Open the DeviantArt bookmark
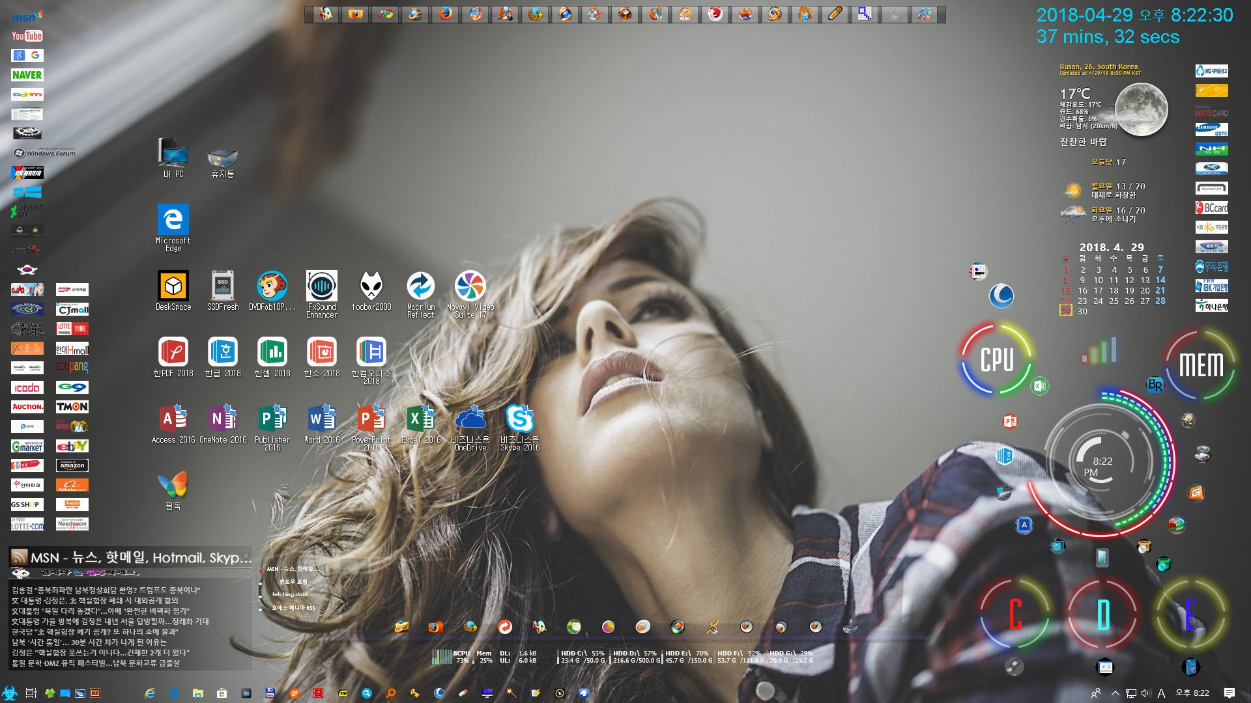This screenshot has height=703, width=1251. click(x=27, y=211)
